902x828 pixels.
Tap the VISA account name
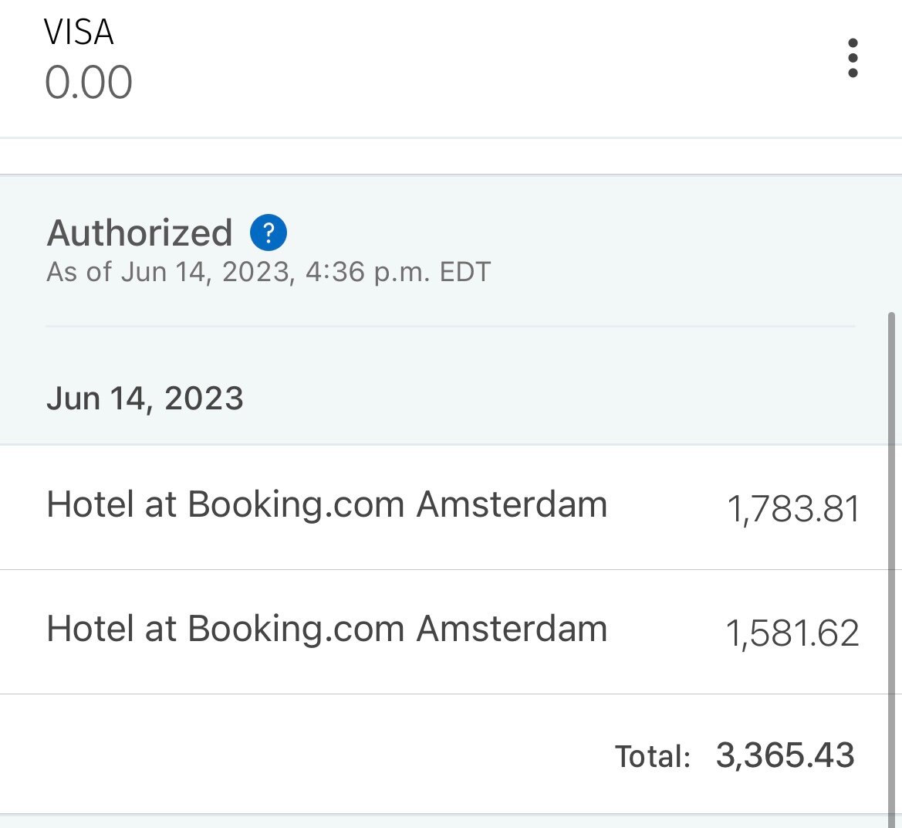(79, 32)
